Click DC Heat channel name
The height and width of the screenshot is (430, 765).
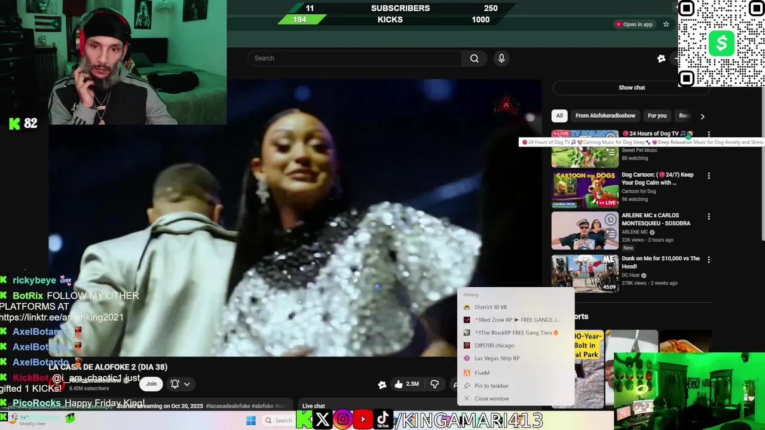tap(630, 275)
